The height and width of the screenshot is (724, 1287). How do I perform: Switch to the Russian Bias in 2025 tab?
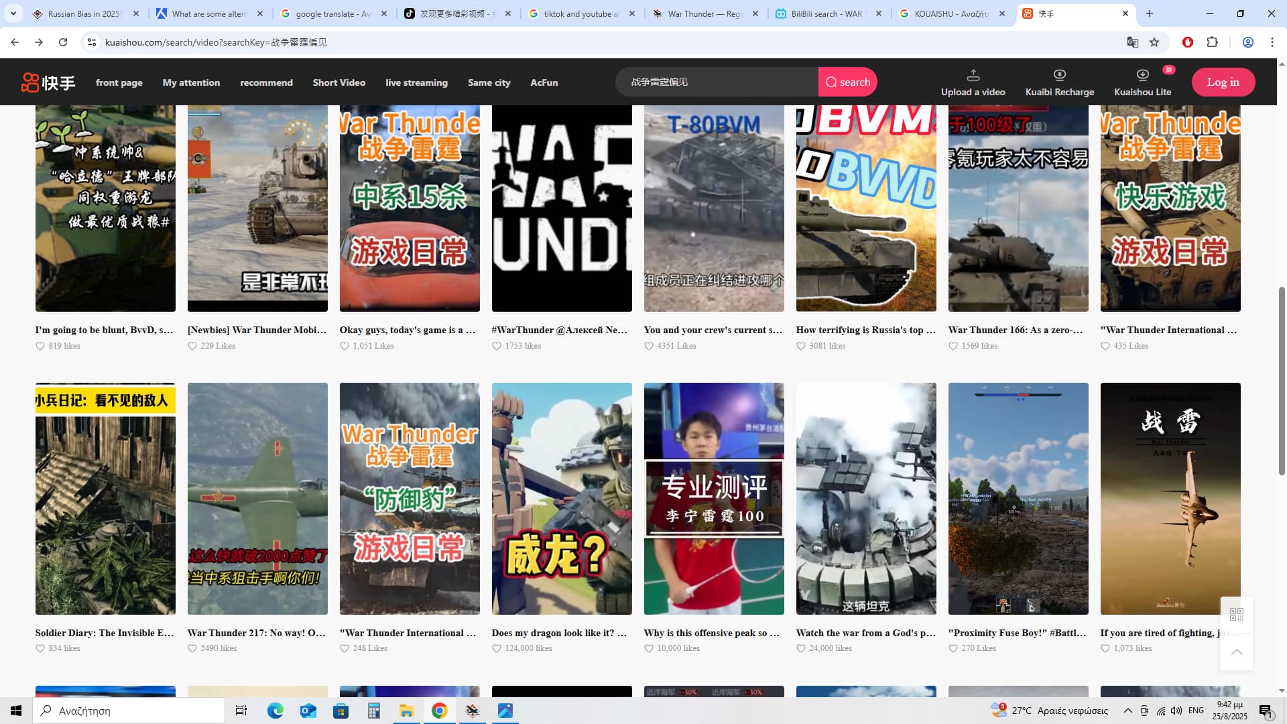pyautogui.click(x=85, y=13)
